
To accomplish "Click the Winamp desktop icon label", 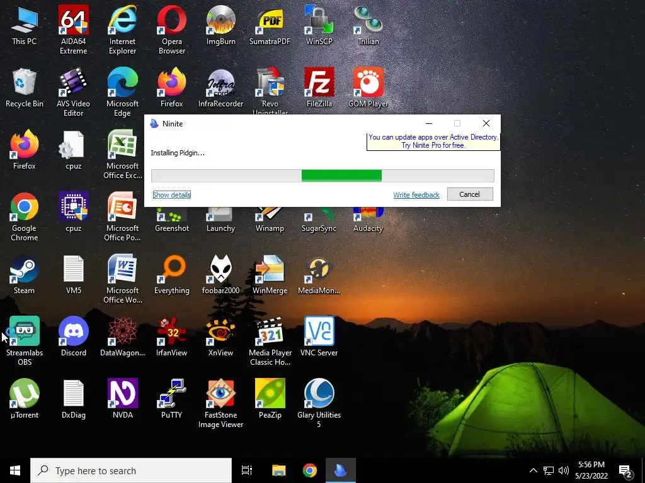I will (270, 228).
